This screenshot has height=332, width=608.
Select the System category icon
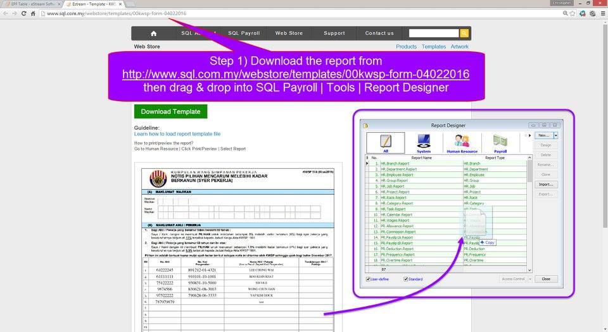424,143
